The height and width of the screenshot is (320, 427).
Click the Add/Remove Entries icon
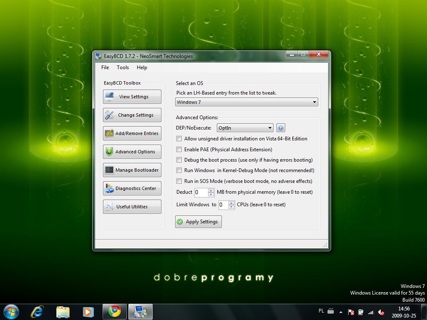coord(109,133)
